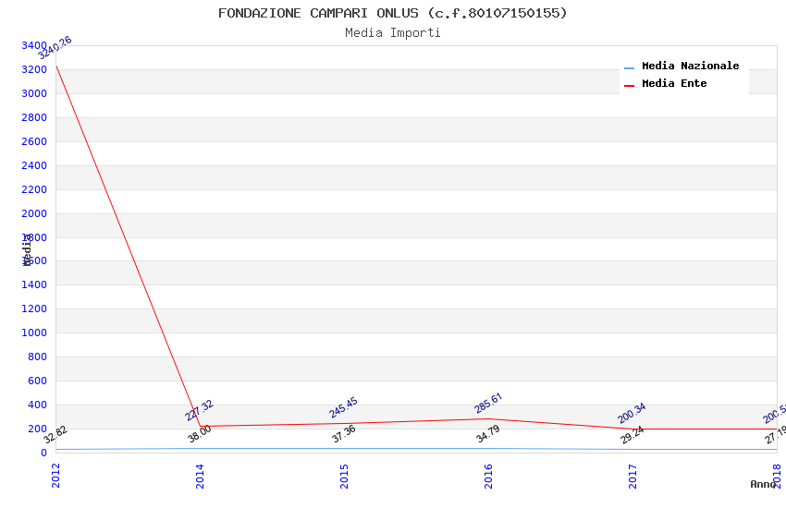Click the red Media Ente legend swatch
The image size is (786, 508).
(x=629, y=86)
